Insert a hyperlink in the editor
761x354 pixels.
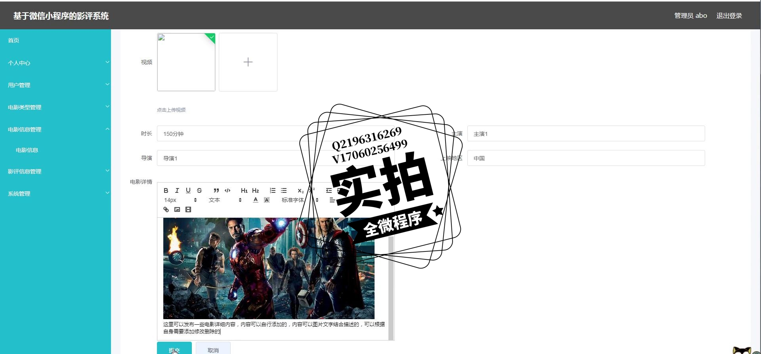click(x=166, y=209)
